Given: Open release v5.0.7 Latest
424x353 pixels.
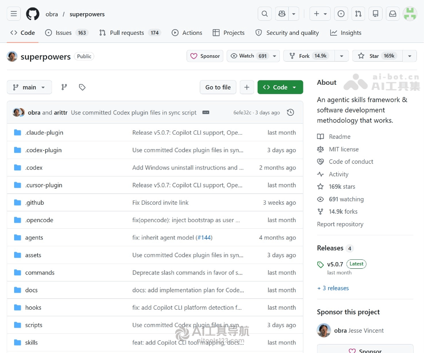Looking at the screenshot, I should [x=342, y=264].
